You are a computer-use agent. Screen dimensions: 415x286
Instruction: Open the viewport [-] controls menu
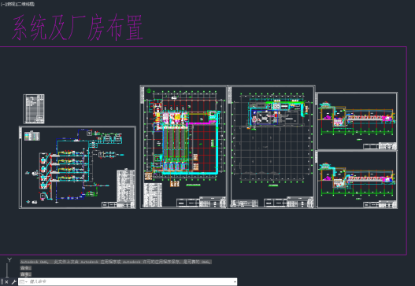click(2, 4)
